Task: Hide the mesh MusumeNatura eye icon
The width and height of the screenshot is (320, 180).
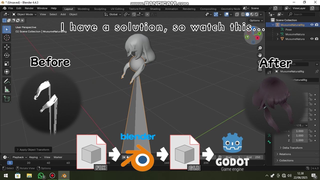Action: pos(312,39)
